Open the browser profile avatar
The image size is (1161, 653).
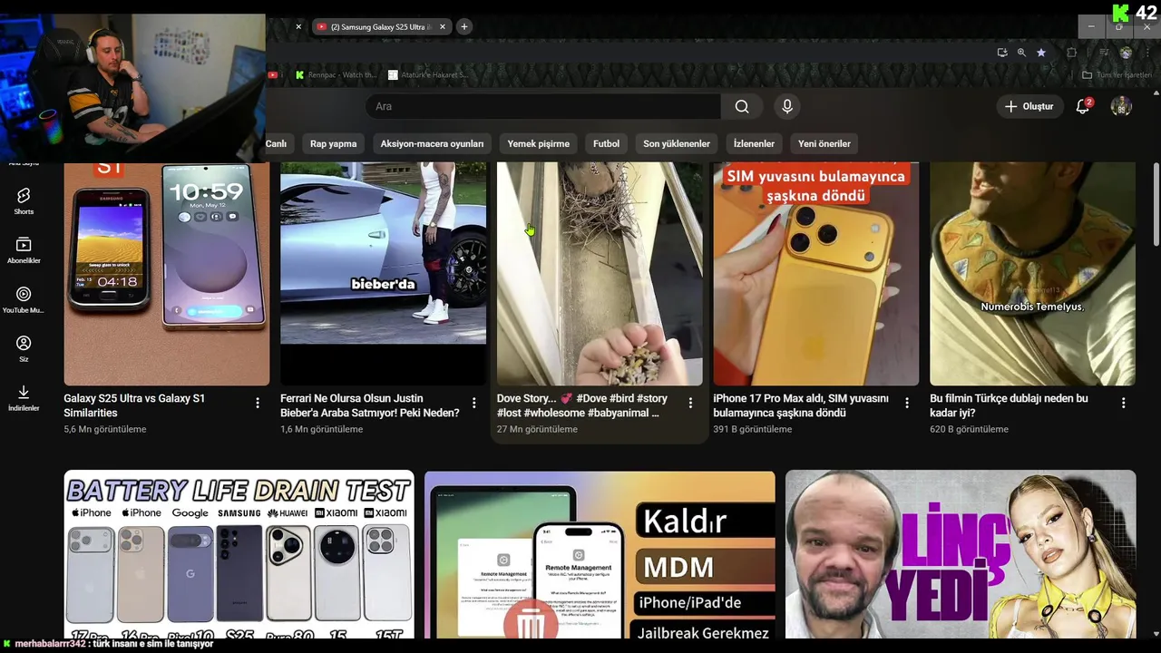point(1126,53)
